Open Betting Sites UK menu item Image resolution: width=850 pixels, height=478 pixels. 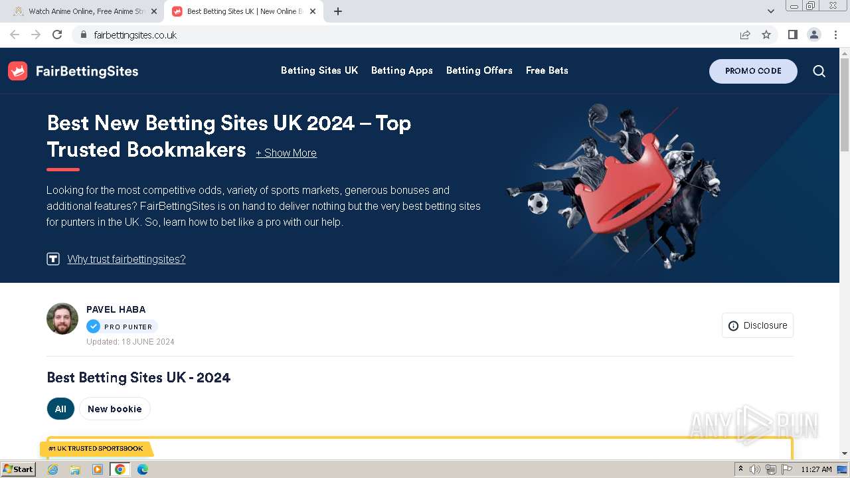(x=319, y=70)
